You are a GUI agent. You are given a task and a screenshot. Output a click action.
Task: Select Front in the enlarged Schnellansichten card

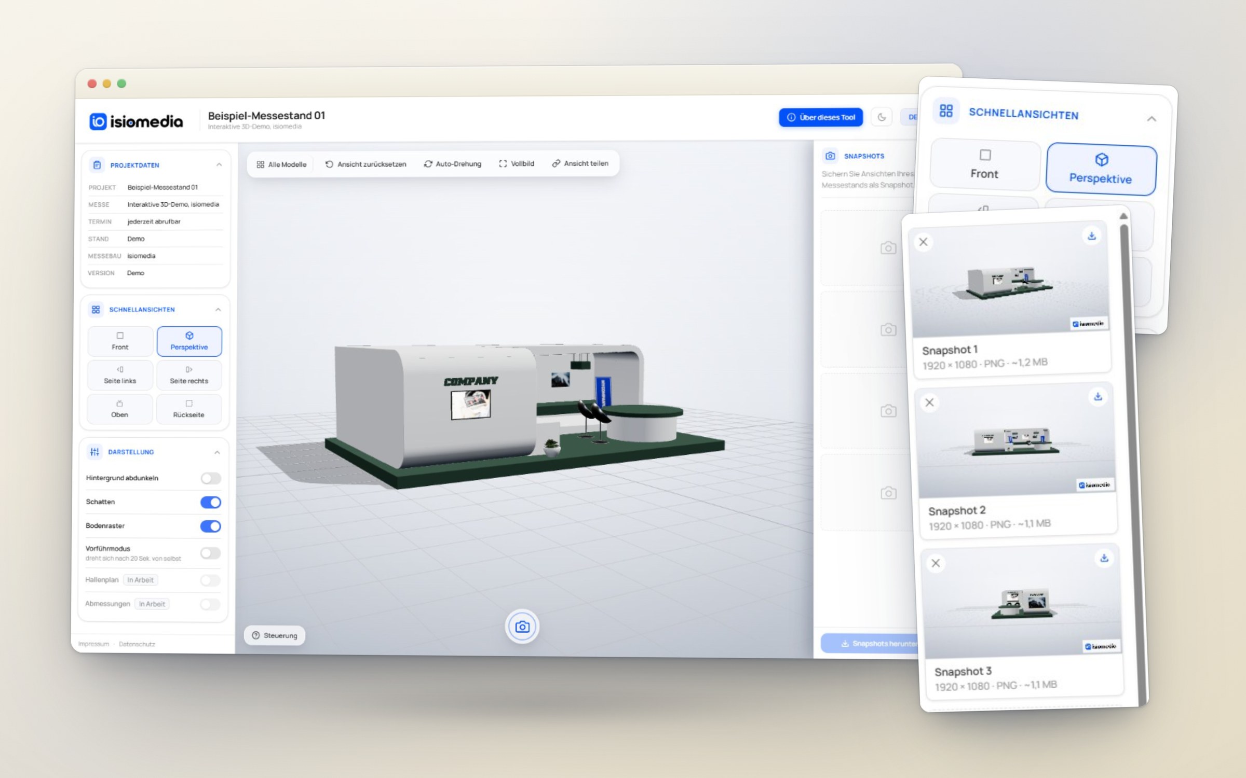985,165
